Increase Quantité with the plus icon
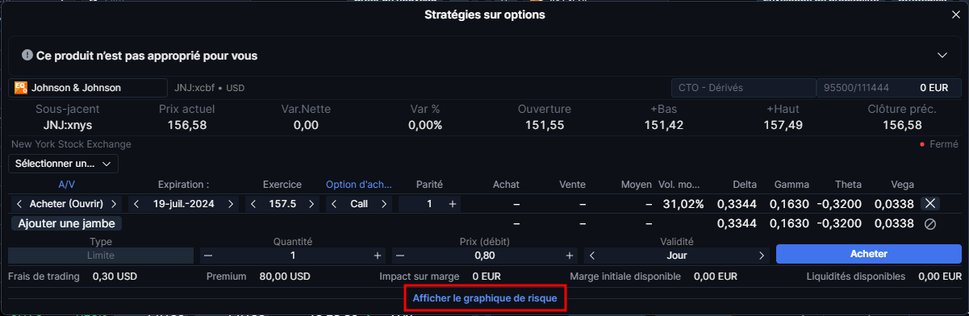This screenshot has width=969, height=316. point(378,255)
